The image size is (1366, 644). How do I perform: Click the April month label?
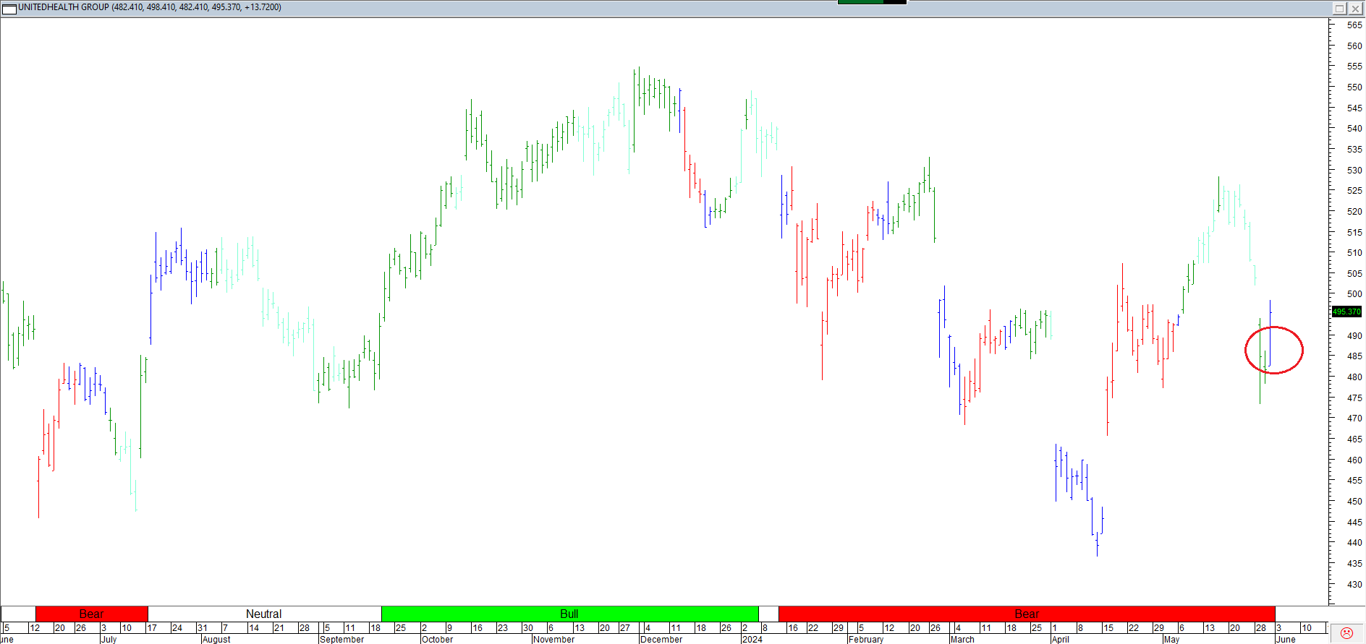click(1060, 639)
